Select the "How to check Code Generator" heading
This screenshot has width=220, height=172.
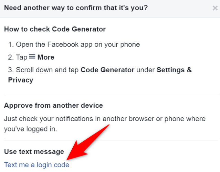click(55, 29)
